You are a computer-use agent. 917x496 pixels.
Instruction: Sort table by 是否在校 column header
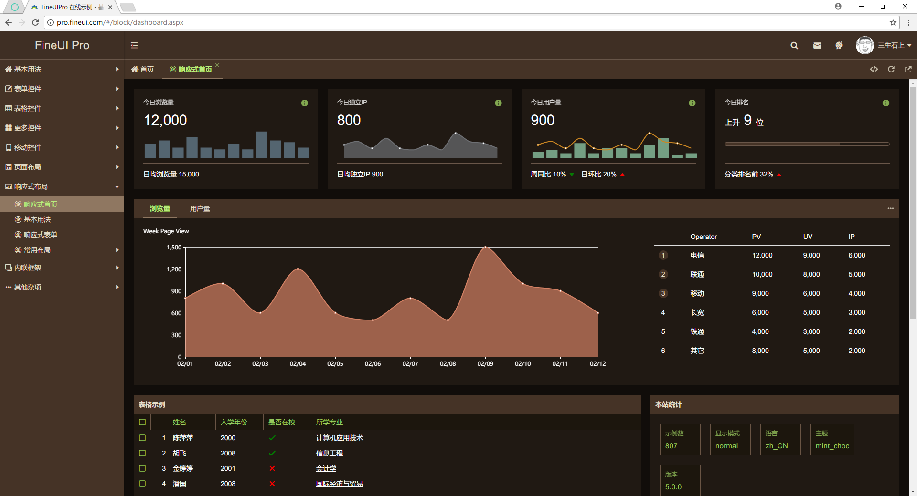(x=287, y=422)
